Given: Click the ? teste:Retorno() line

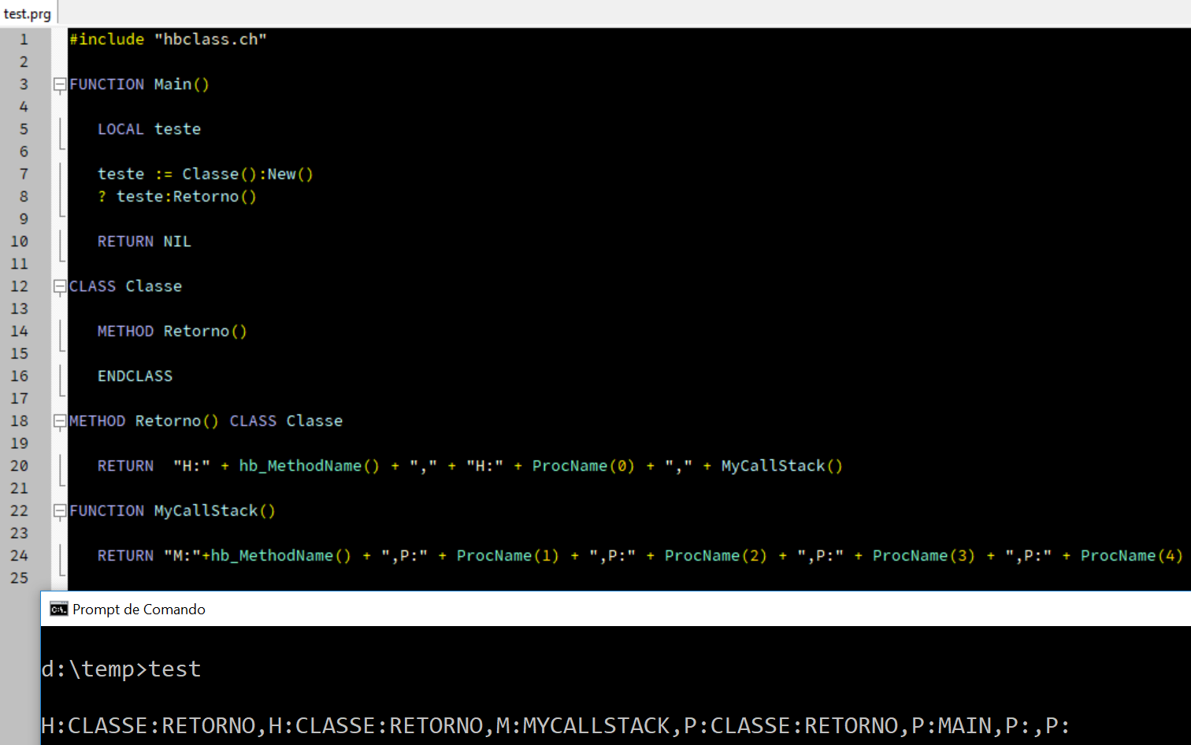Looking at the screenshot, I should pyautogui.click(x=177, y=197).
